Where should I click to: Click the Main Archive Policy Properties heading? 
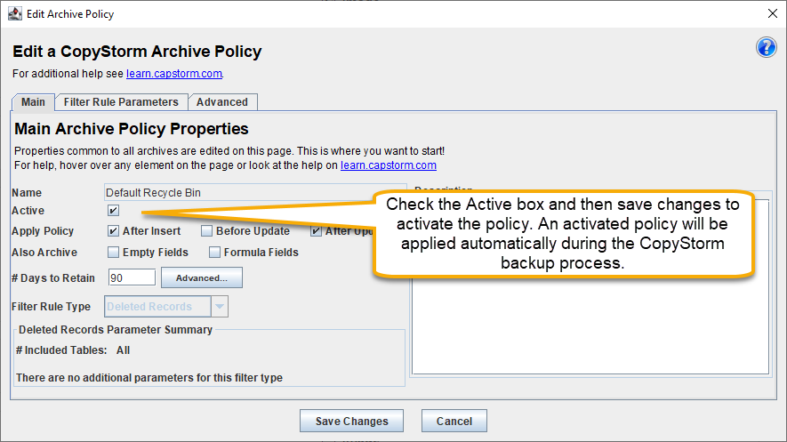pos(132,129)
